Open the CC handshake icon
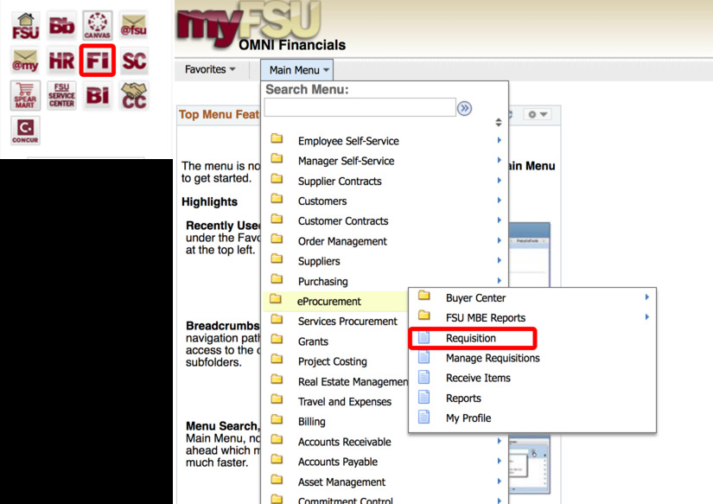713x504 pixels. click(x=134, y=95)
